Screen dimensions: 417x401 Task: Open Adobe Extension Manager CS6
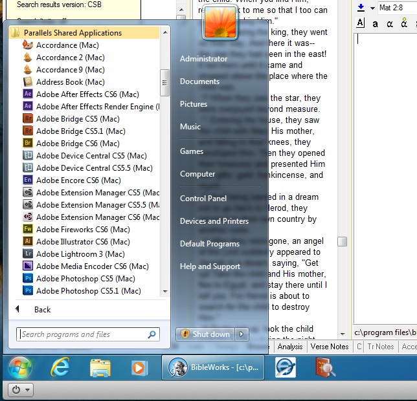click(x=91, y=217)
